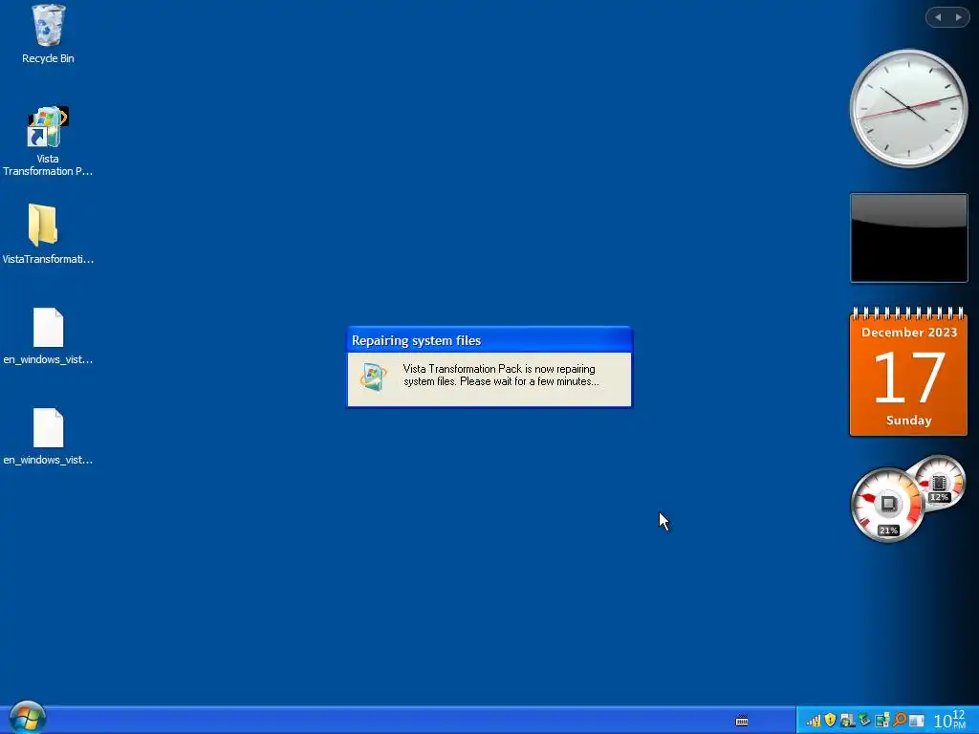Click the CPU meter gauge showing 21%
This screenshot has width=979, height=734.
887,505
